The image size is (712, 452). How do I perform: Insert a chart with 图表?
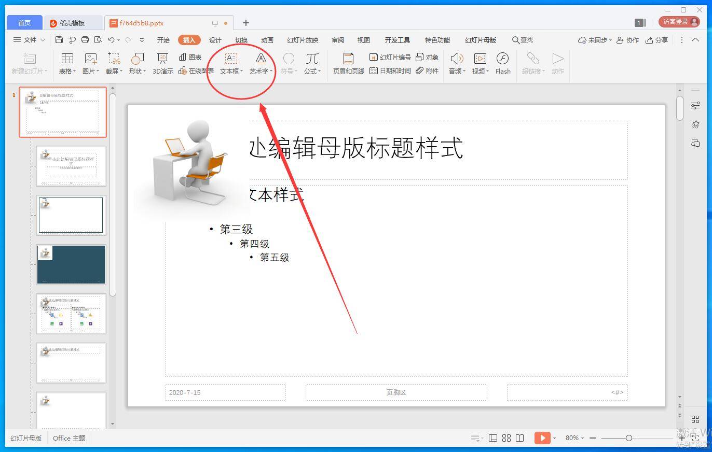pos(190,57)
